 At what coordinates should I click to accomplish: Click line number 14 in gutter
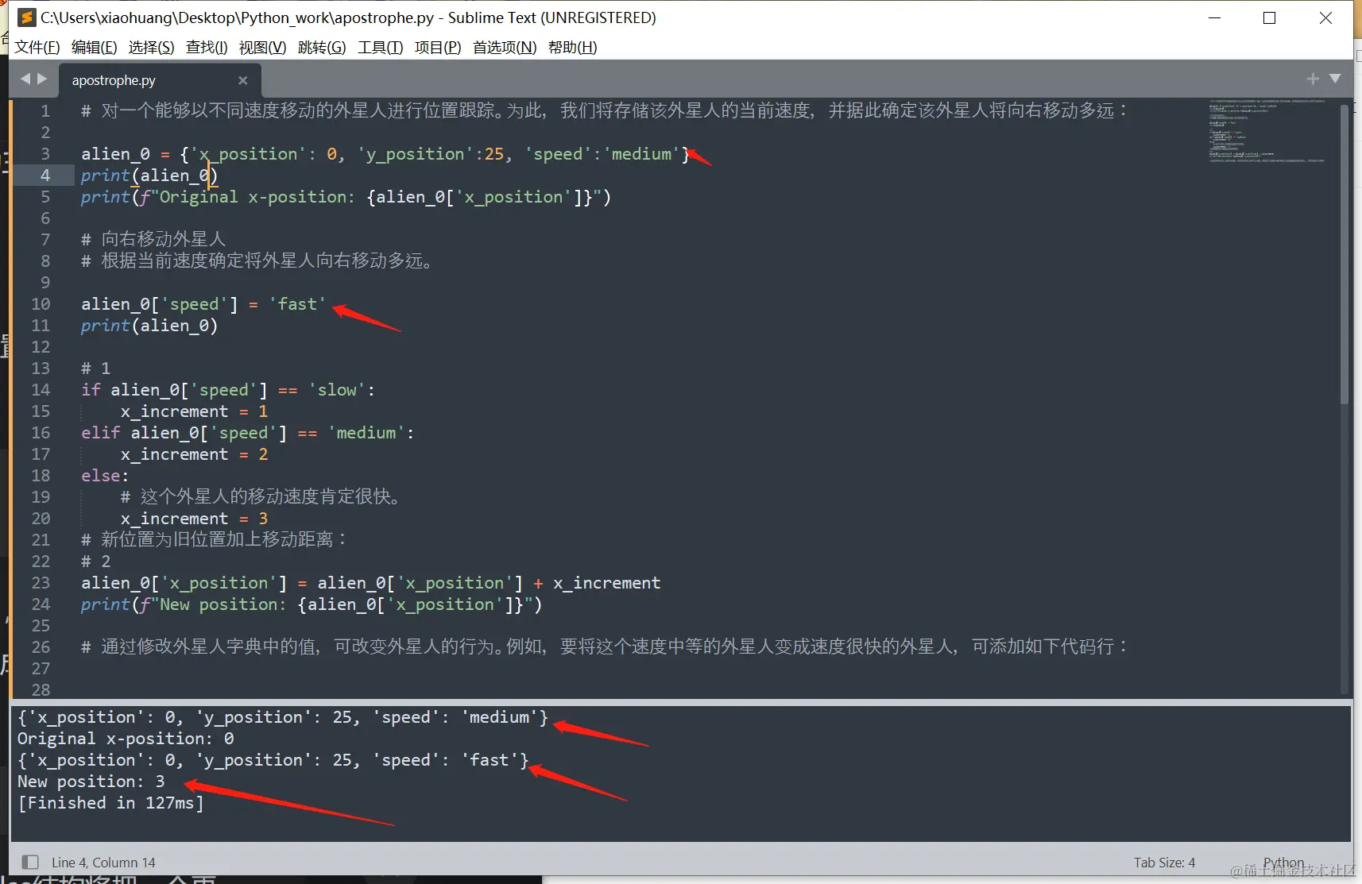pos(41,390)
